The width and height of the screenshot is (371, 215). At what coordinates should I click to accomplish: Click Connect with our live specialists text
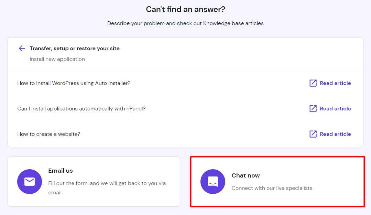point(271,188)
